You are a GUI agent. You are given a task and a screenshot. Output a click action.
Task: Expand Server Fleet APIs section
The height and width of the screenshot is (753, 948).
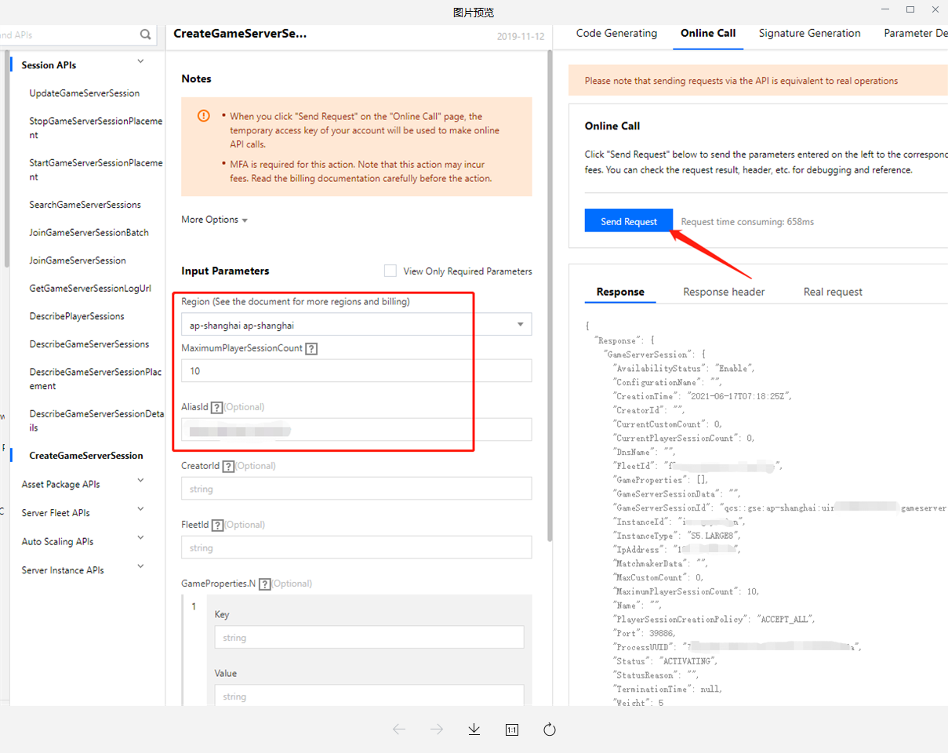[x=141, y=509]
